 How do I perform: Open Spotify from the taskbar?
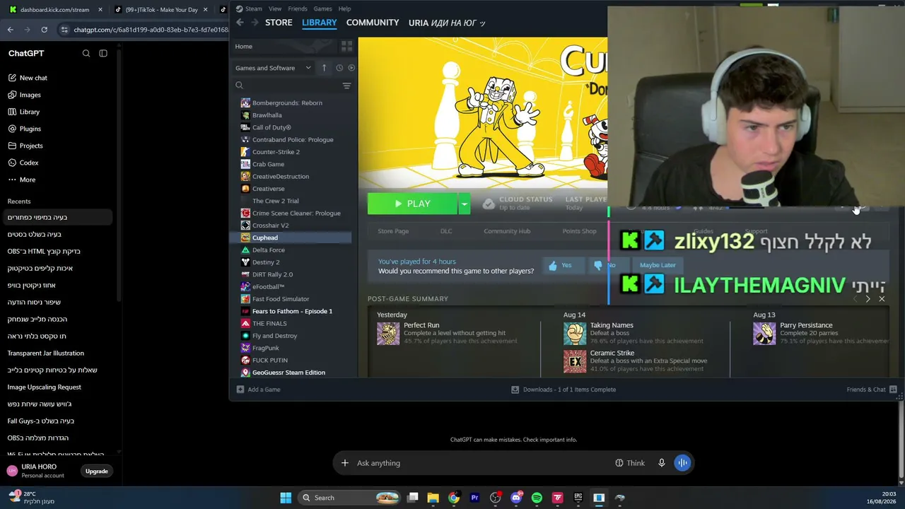click(x=537, y=498)
